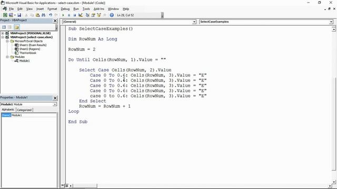Open the Tools menu

[x=86, y=9]
